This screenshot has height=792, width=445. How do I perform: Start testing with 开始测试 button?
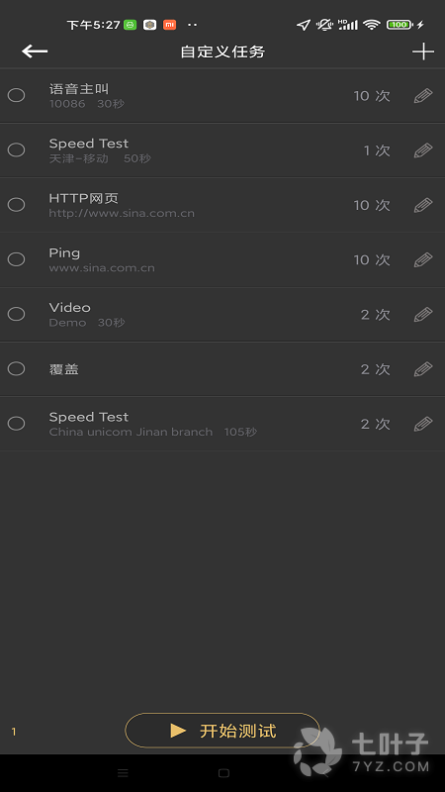pos(222,730)
